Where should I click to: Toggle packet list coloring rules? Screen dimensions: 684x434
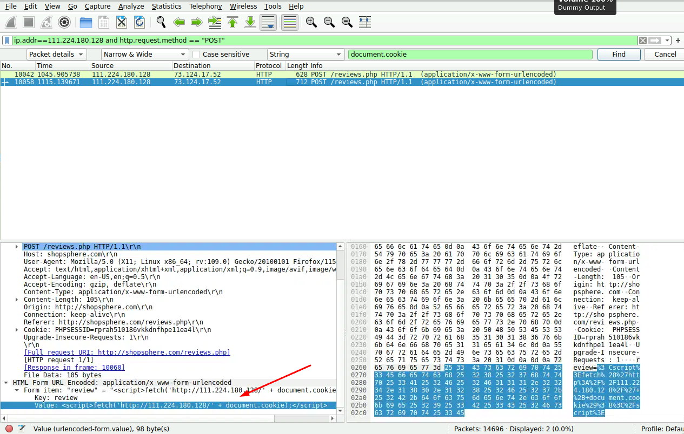pos(290,22)
